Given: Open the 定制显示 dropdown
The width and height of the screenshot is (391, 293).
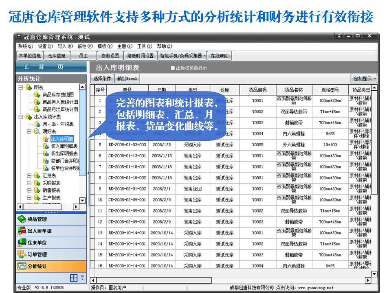Looking at the screenshot, I should click(364, 79).
